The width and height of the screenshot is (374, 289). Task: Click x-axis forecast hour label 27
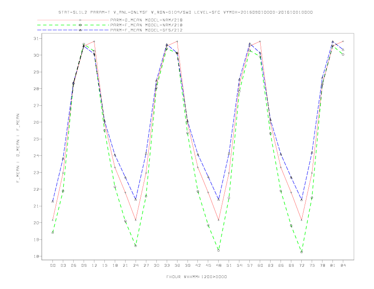pyautogui.click(x=146, y=265)
